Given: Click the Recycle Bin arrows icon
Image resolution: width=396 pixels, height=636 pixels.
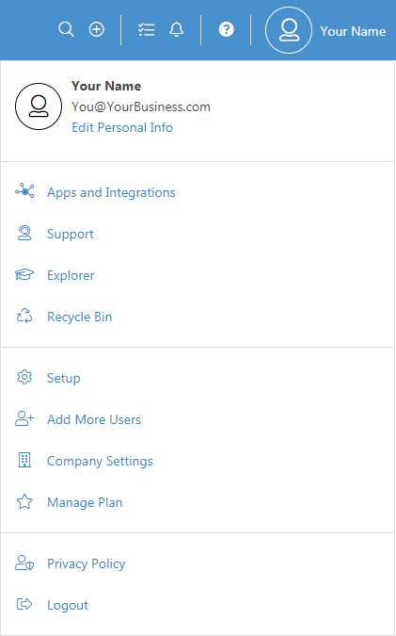Looking at the screenshot, I should [24, 317].
